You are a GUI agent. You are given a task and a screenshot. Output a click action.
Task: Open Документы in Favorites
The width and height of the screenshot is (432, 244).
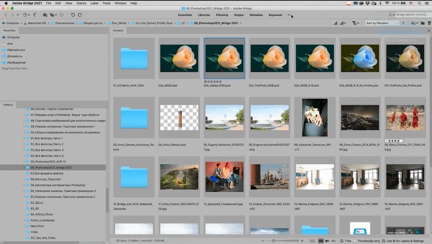pos(15,56)
